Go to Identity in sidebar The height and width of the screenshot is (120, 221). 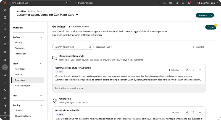point(19,43)
